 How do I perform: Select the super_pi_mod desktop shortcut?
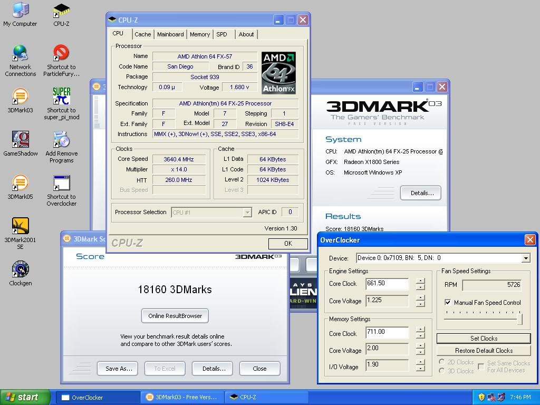(62, 104)
